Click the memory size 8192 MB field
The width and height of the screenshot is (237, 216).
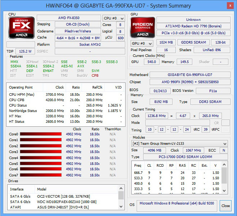[x=161, y=102]
